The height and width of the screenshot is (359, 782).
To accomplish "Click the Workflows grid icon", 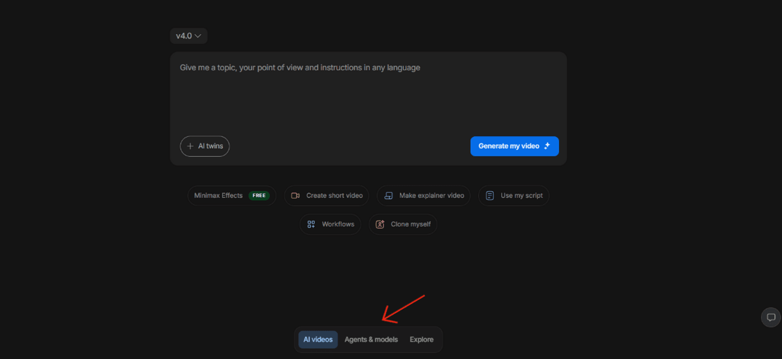I will pyautogui.click(x=312, y=224).
